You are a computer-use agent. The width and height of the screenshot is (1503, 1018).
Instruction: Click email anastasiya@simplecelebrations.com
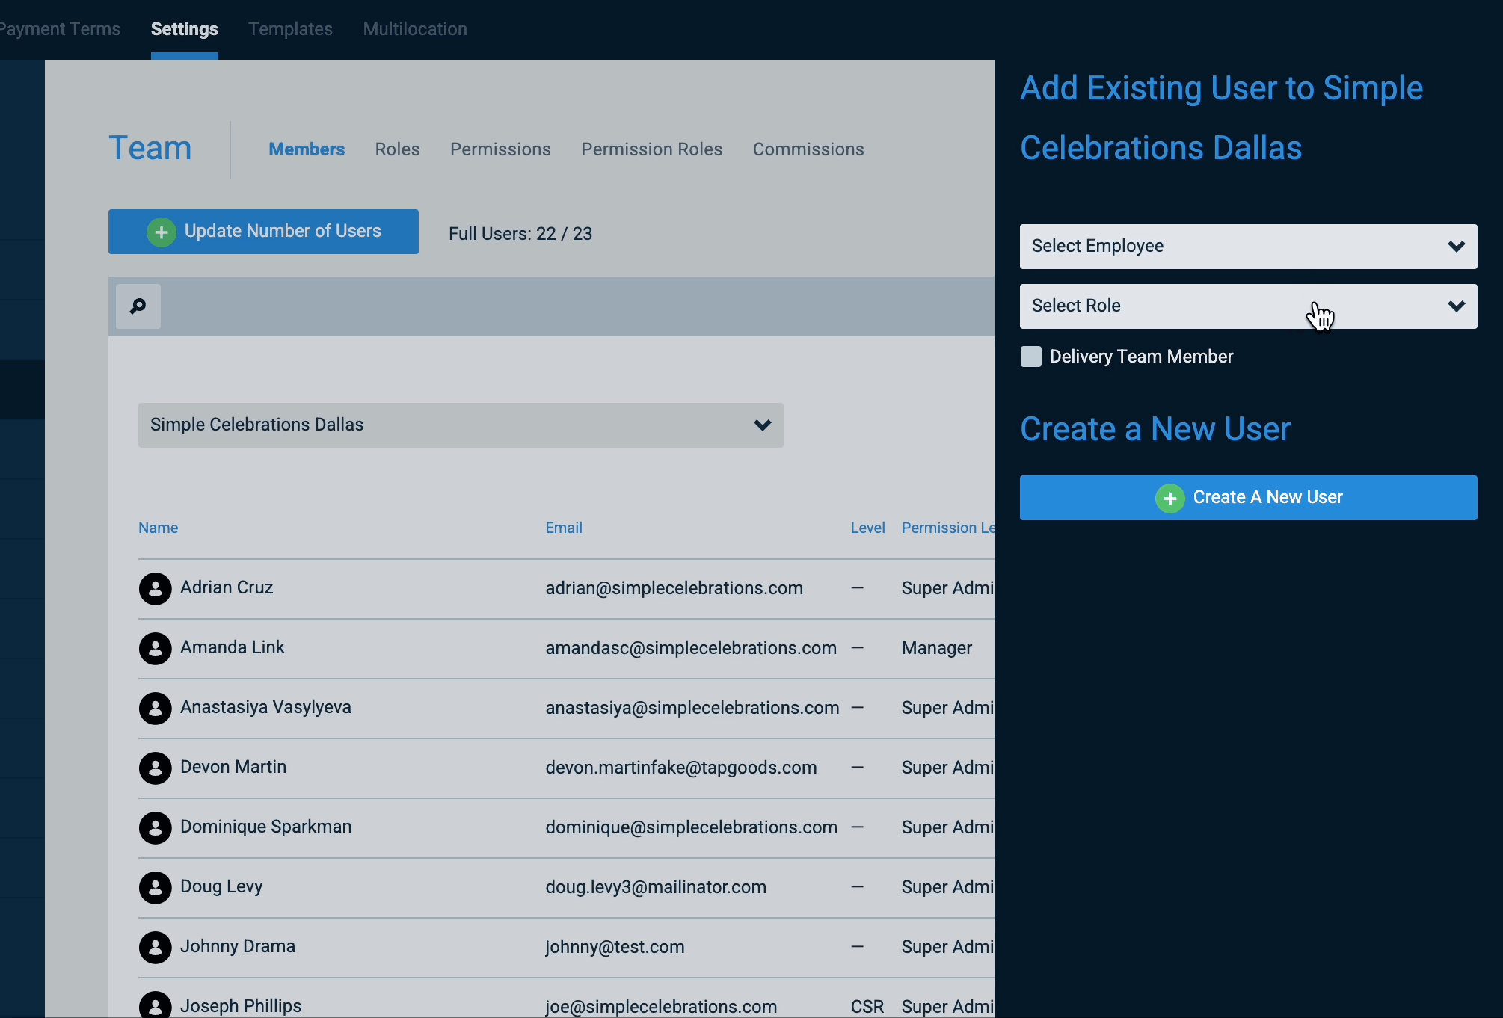coord(692,708)
